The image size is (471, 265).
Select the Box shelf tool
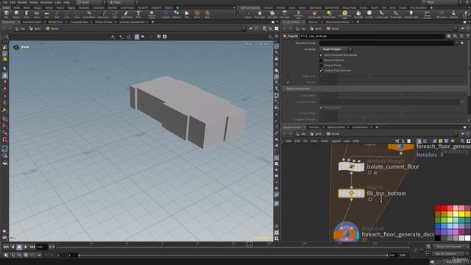point(7,14)
